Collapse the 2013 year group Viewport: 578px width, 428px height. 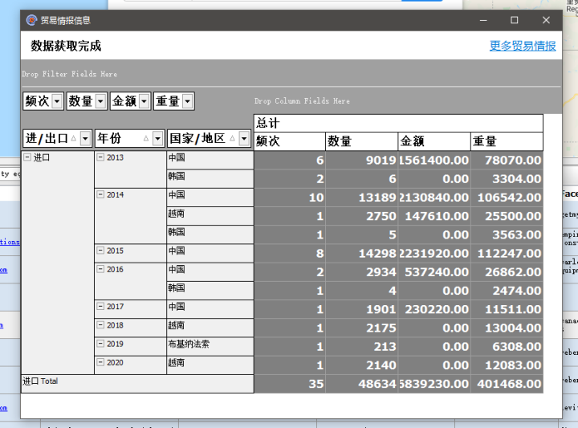coord(100,157)
